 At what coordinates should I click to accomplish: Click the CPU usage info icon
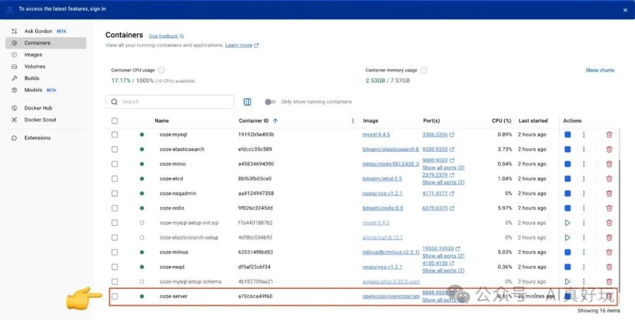point(161,70)
